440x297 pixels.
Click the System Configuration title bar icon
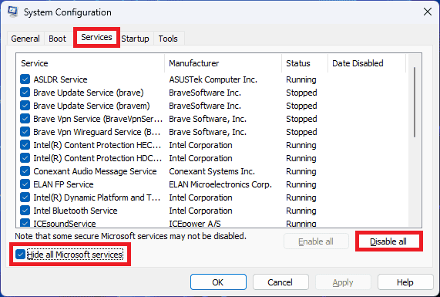pos(13,12)
